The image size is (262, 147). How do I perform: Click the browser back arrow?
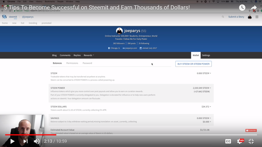(x=2, y=11)
